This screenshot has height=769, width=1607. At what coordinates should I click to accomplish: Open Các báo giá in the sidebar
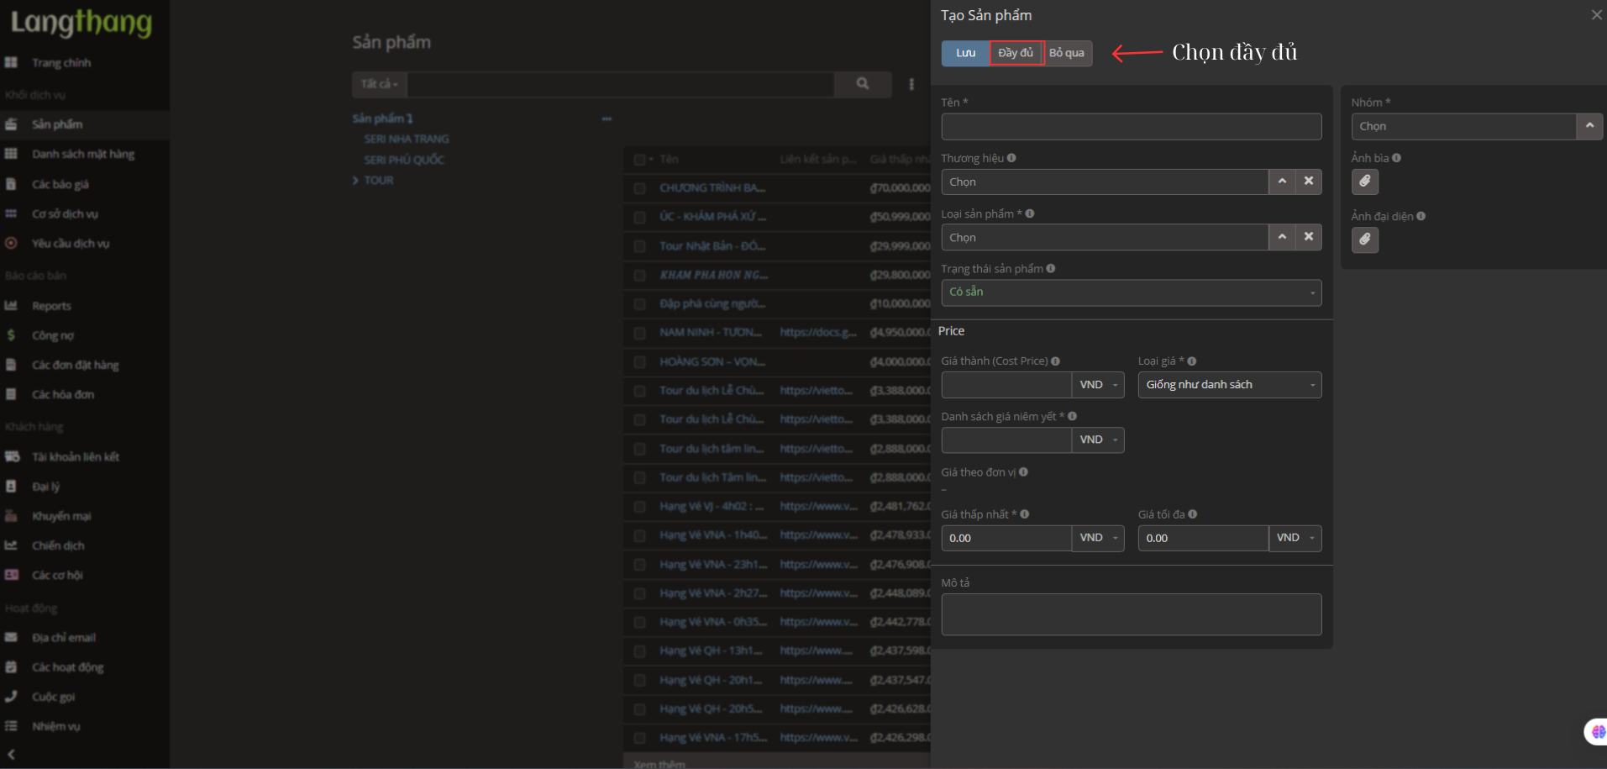[60, 184]
